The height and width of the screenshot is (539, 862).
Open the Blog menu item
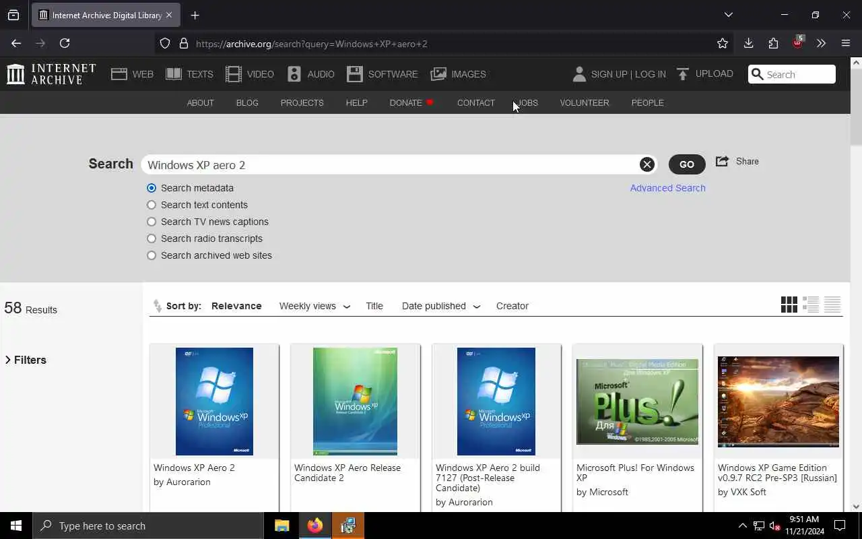[247, 102]
